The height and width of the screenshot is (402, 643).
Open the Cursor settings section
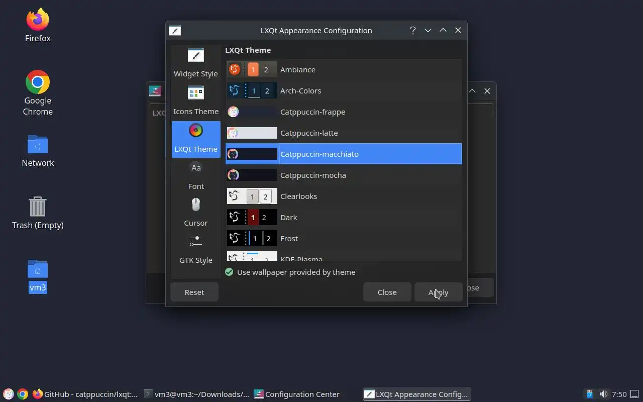coord(196,213)
